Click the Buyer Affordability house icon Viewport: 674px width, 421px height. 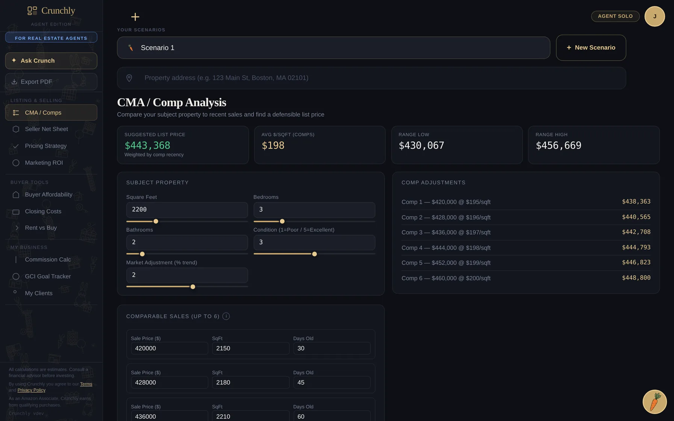coord(16,195)
